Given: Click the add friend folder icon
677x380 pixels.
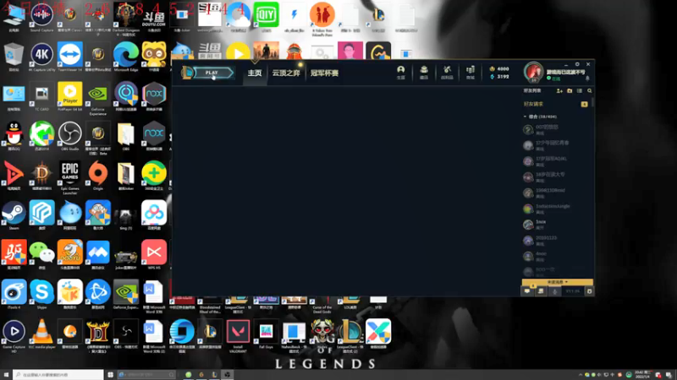Looking at the screenshot, I should (570, 91).
